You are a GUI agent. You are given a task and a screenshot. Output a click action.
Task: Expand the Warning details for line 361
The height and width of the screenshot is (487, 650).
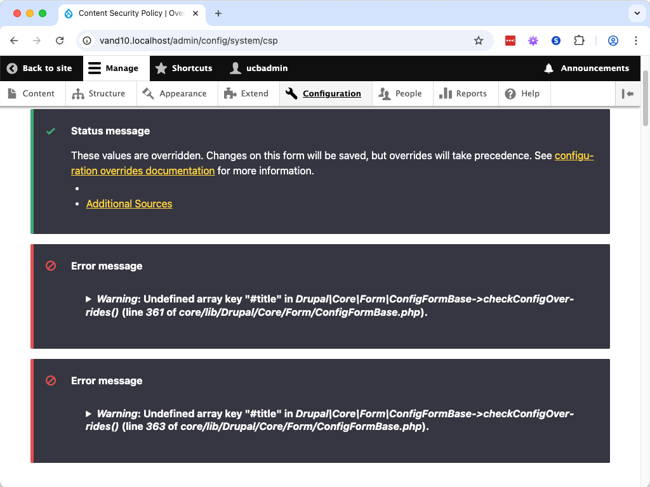click(x=89, y=298)
